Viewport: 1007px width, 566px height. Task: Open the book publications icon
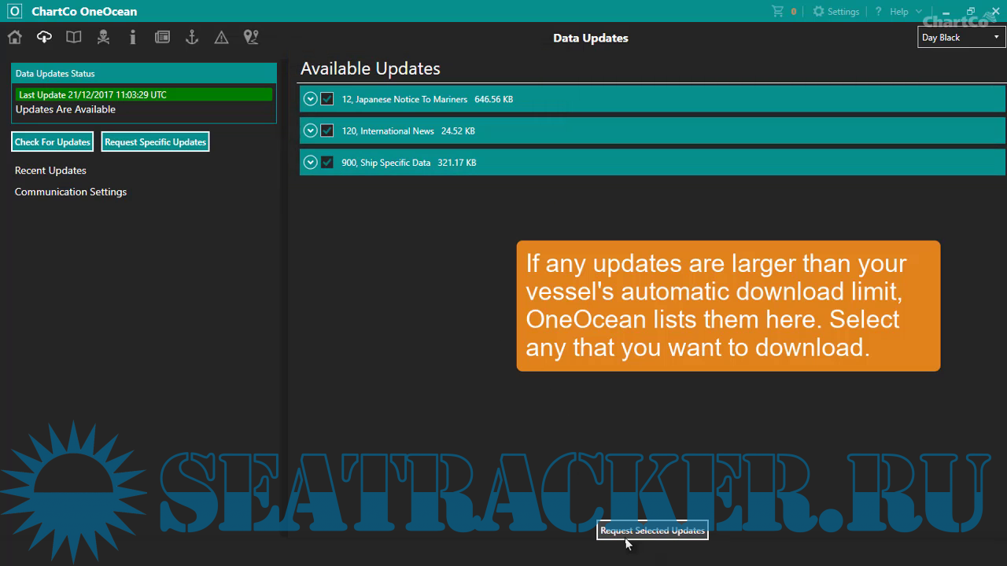74,37
